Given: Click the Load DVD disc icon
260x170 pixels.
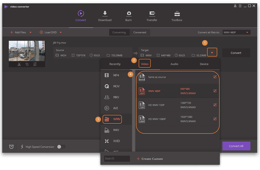Looking at the screenshot, I should click(x=41, y=32).
